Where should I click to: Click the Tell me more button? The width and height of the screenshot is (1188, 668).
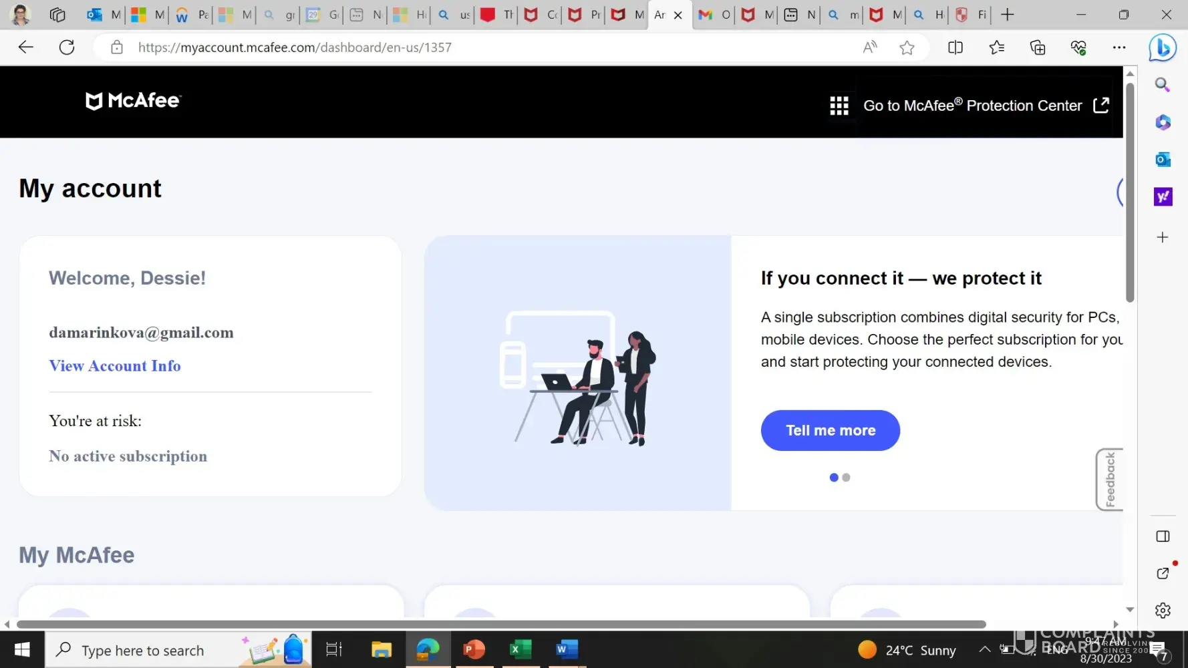click(x=831, y=430)
